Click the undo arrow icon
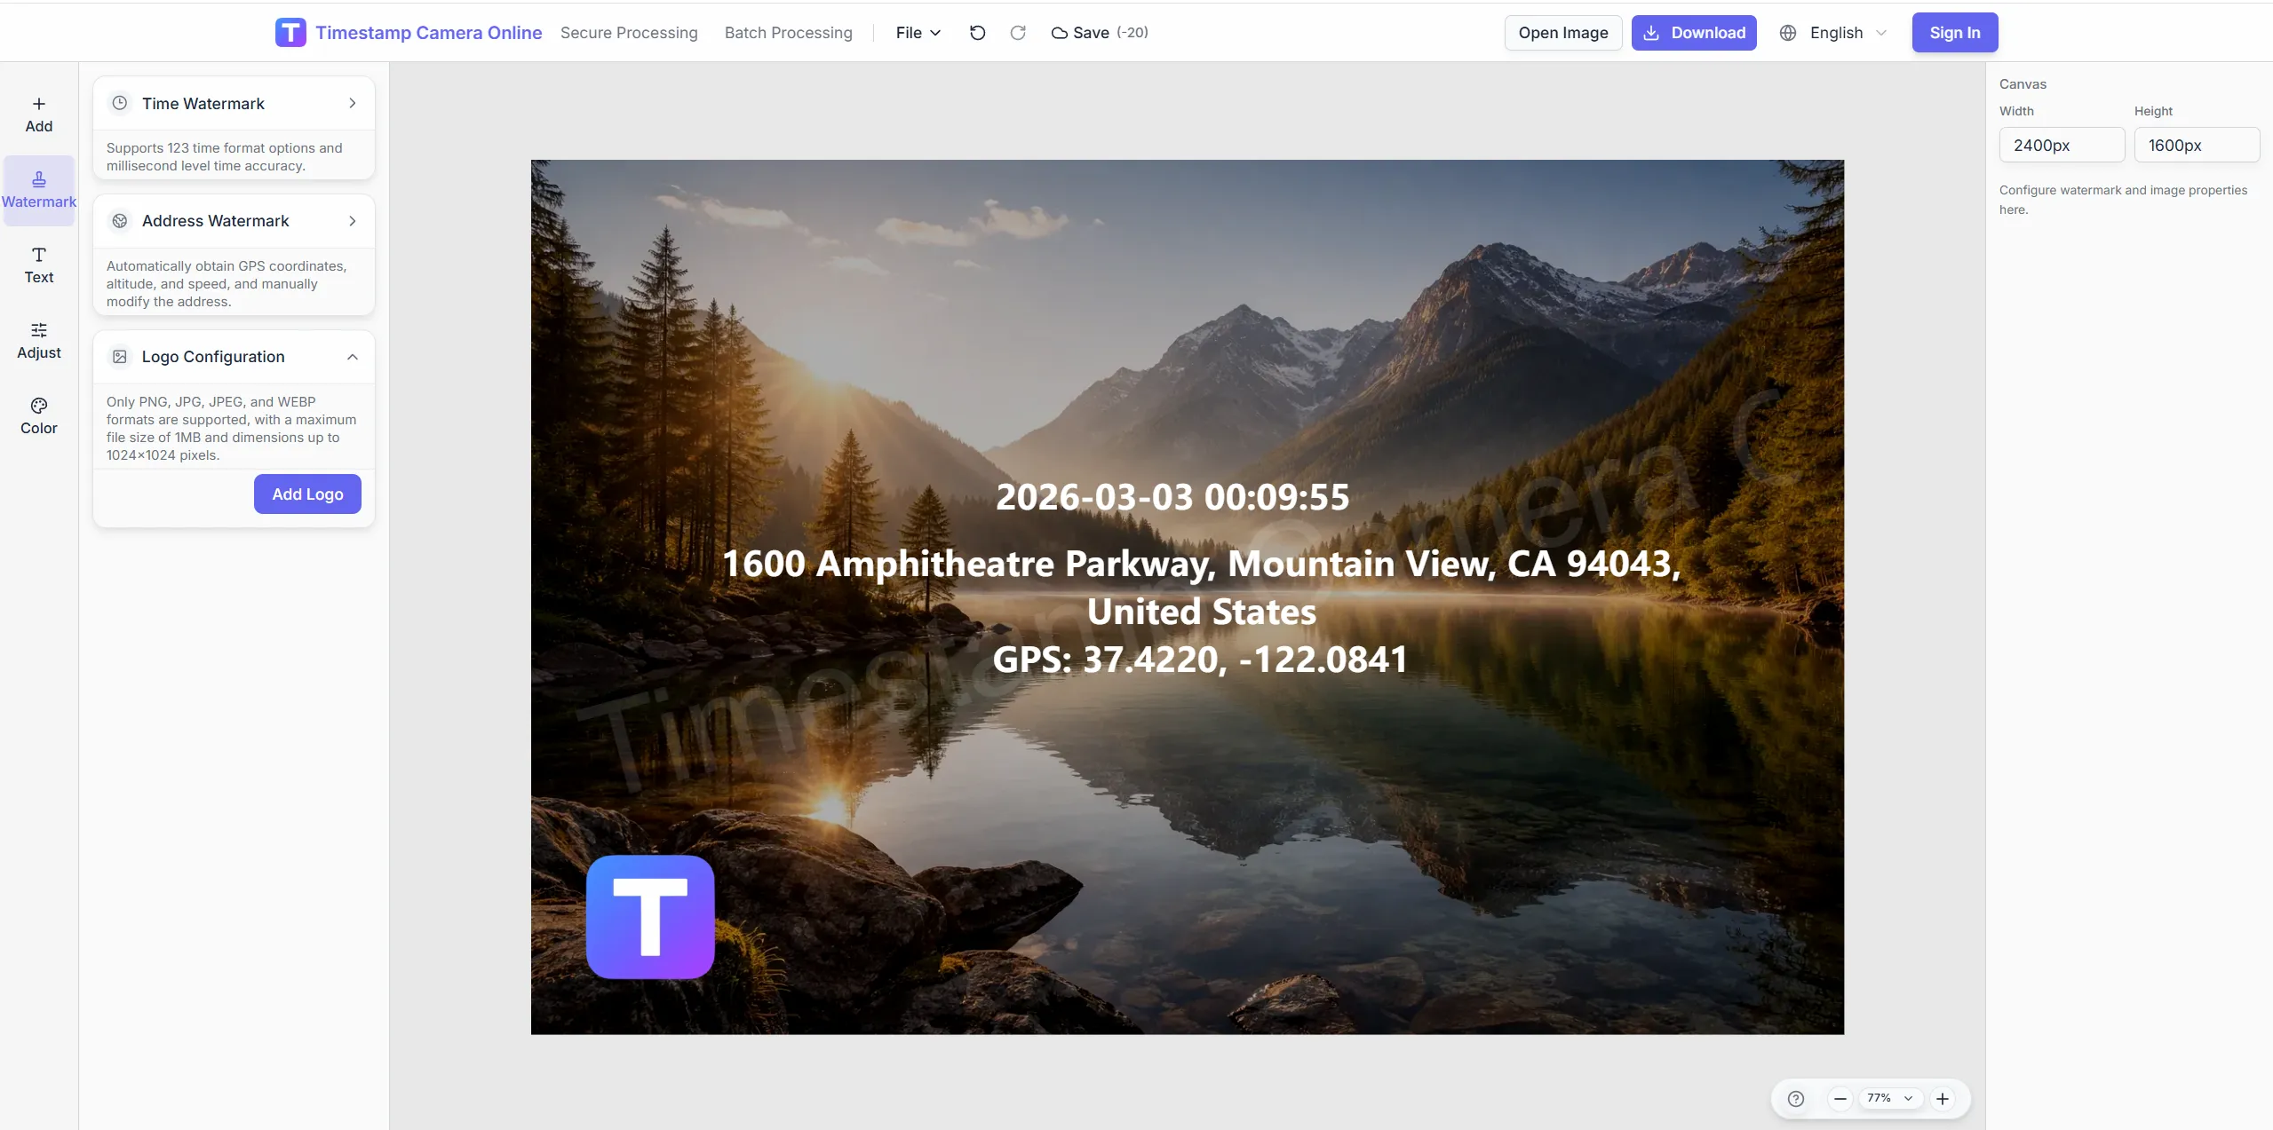 (977, 33)
